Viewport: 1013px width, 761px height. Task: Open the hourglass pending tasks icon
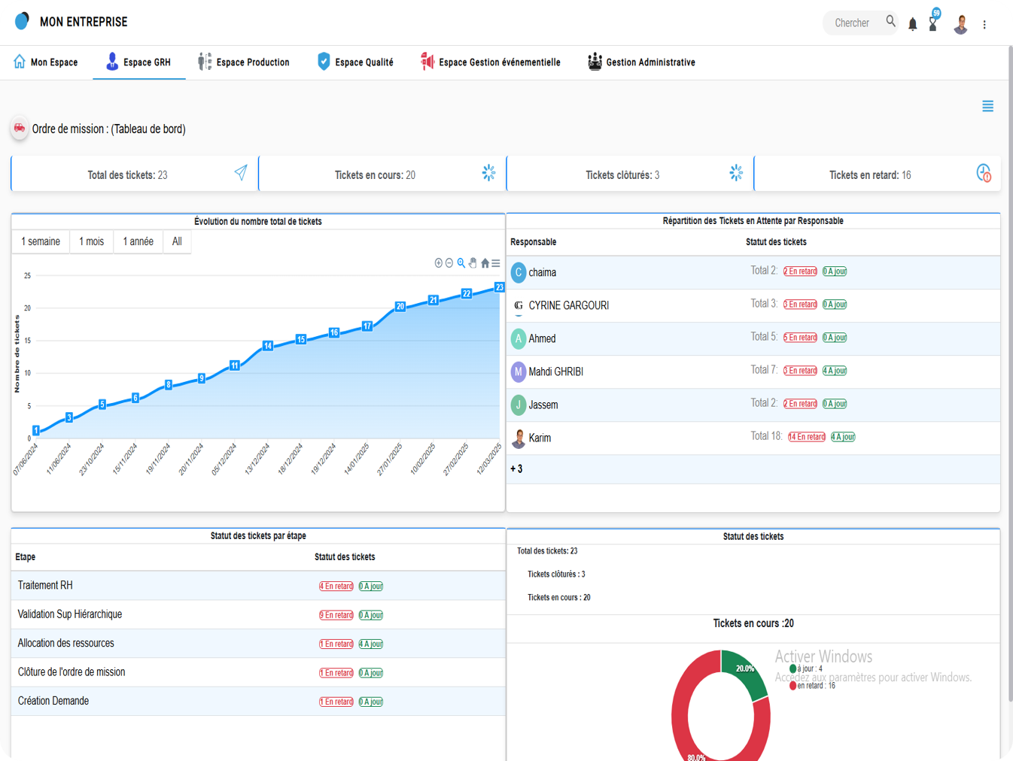click(x=933, y=24)
